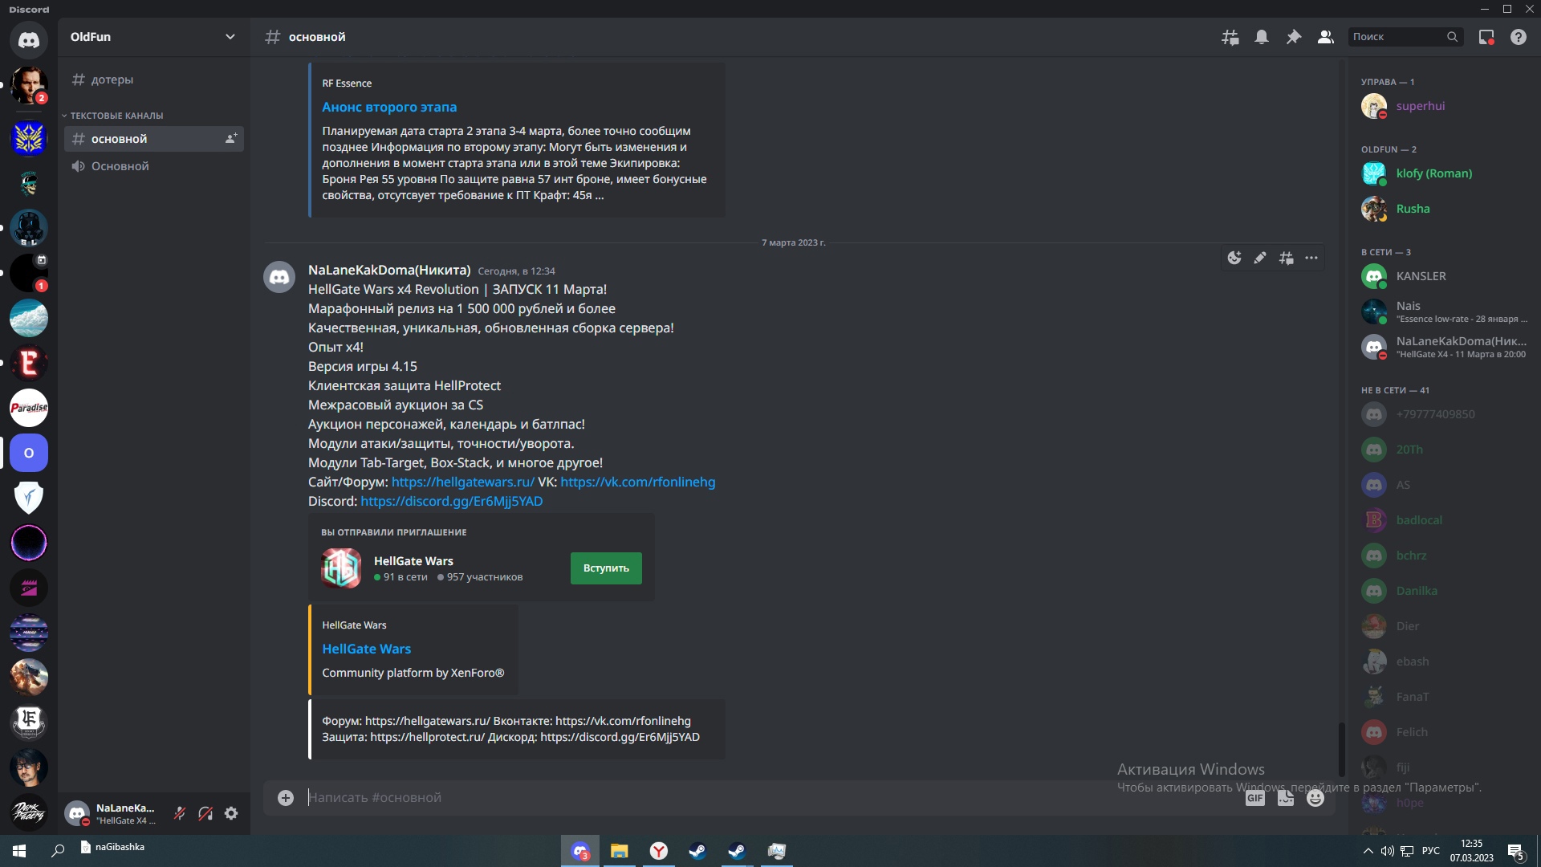Join the Основной voice channel
Viewport: 1541px width, 867px height.
click(154, 166)
